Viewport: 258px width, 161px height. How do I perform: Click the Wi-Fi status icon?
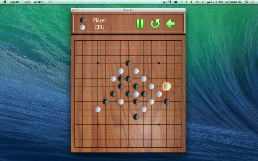point(170,2)
